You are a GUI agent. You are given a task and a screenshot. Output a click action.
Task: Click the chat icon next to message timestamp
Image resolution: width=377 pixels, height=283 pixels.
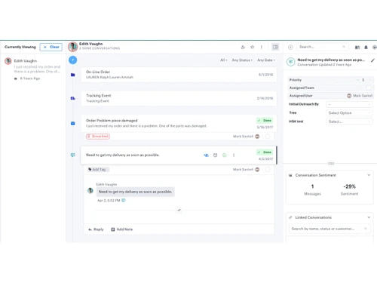click(x=124, y=201)
